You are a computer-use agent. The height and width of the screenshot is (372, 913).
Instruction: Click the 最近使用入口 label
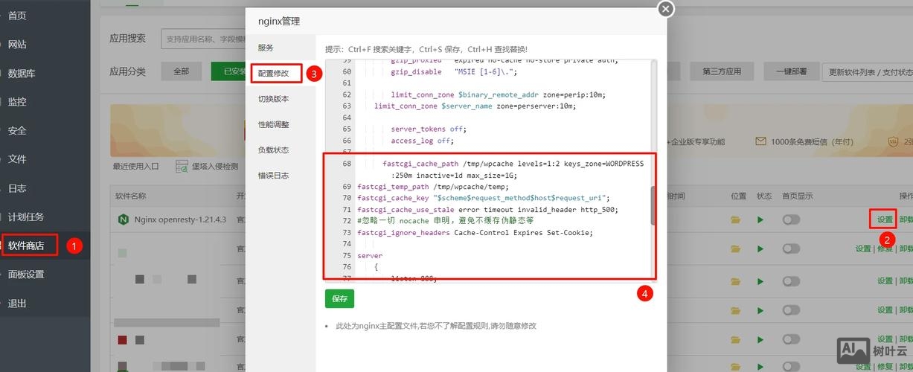136,167
